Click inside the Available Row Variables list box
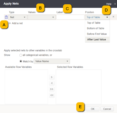117x113 pixels. tap(26, 87)
